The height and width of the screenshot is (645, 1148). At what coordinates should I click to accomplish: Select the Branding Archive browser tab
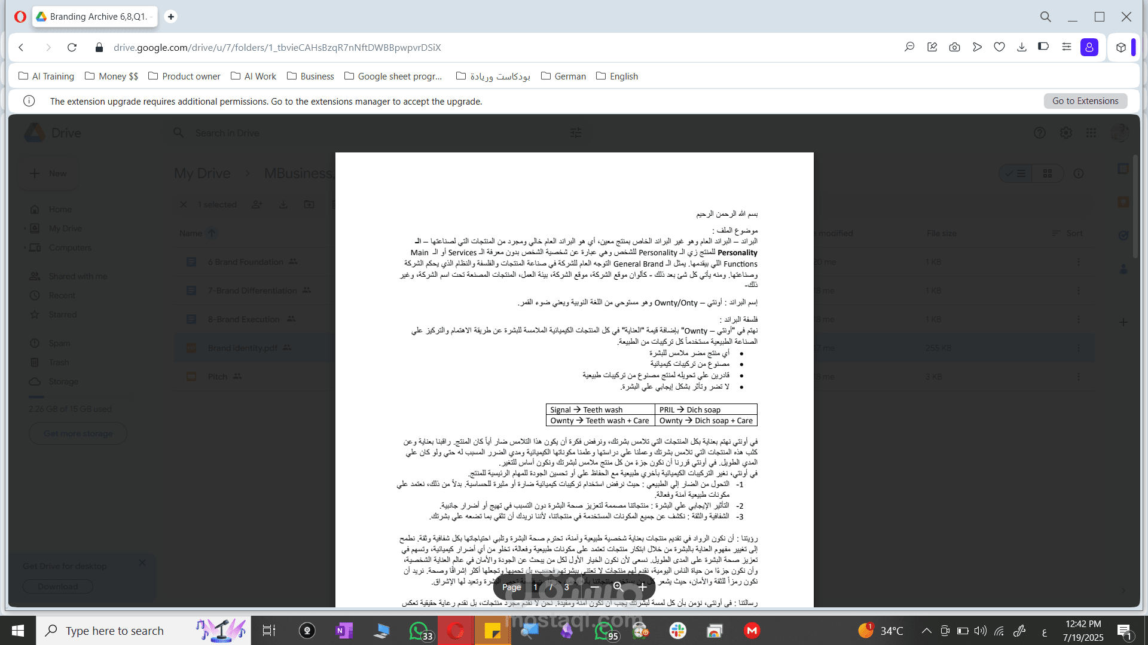[x=96, y=17]
